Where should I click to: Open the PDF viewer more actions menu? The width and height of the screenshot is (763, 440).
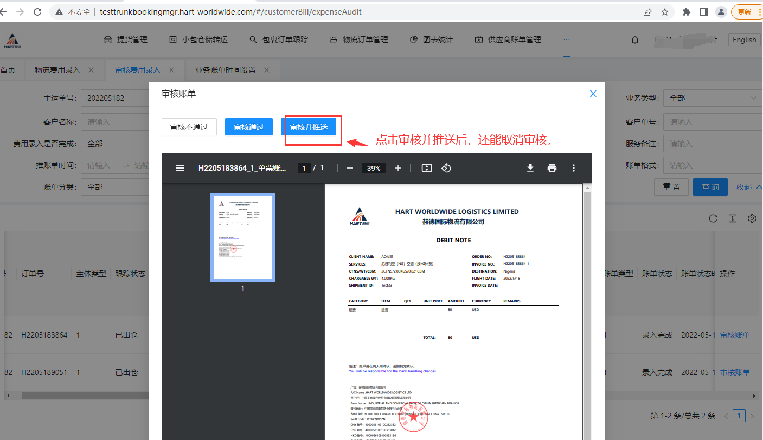pyautogui.click(x=574, y=169)
